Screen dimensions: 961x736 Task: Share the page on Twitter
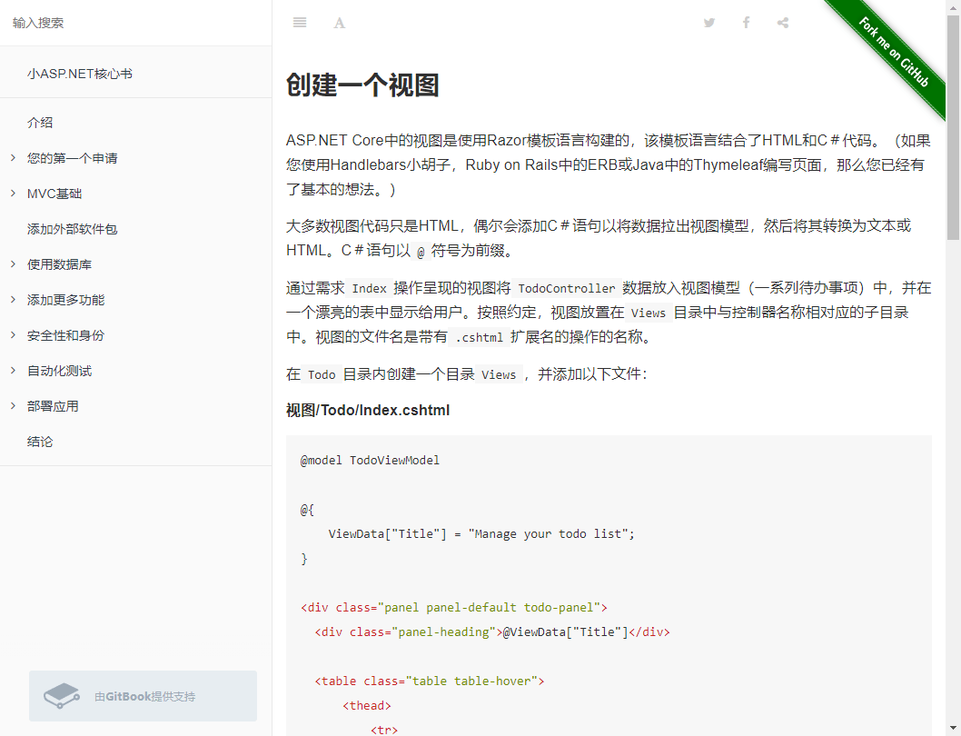[x=708, y=23]
